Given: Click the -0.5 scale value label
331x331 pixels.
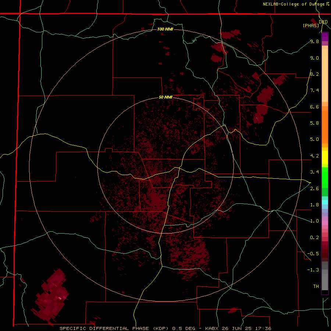Looking at the screenshot, I should point(313,253).
